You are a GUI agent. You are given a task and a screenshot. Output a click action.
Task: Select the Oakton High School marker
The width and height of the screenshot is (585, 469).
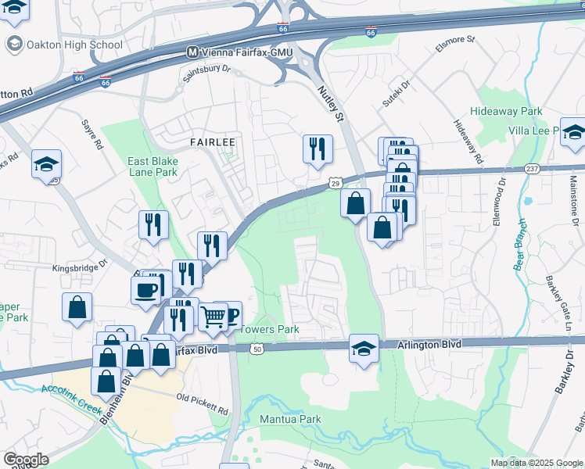point(15,45)
